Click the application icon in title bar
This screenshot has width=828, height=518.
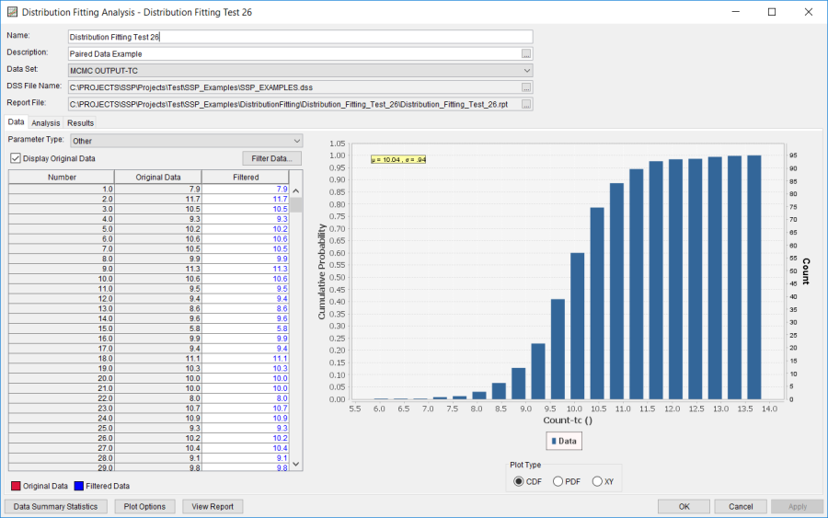point(11,12)
